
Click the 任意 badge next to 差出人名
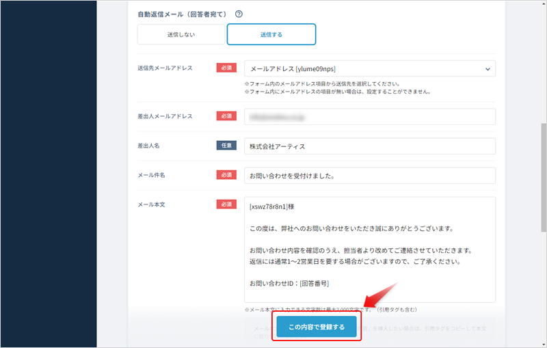pos(226,146)
